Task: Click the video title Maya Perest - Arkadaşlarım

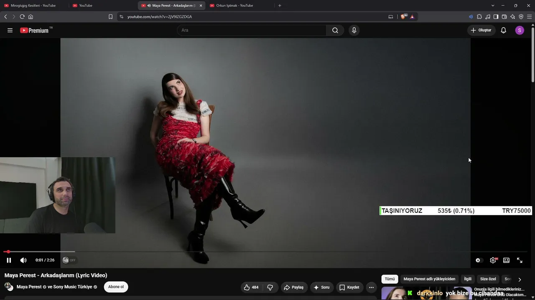Action: (56, 275)
